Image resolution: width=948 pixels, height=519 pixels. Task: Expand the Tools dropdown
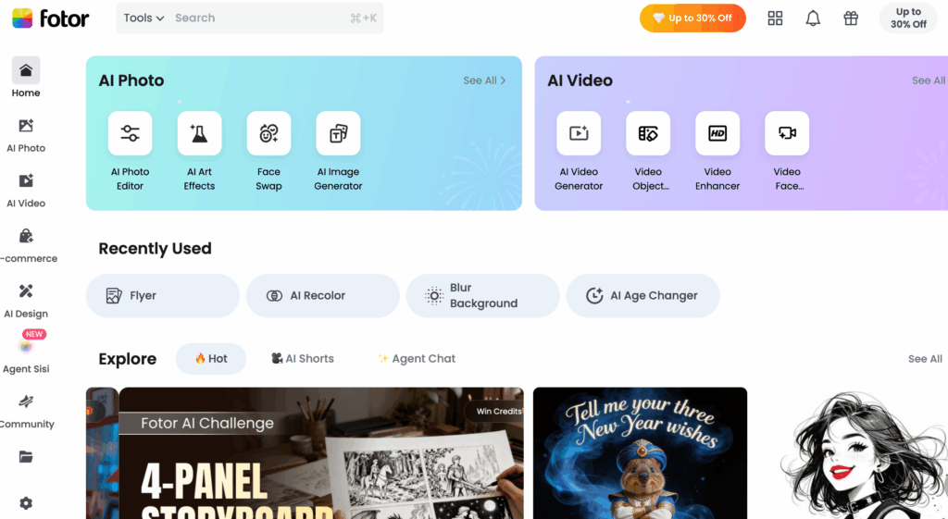click(x=143, y=19)
